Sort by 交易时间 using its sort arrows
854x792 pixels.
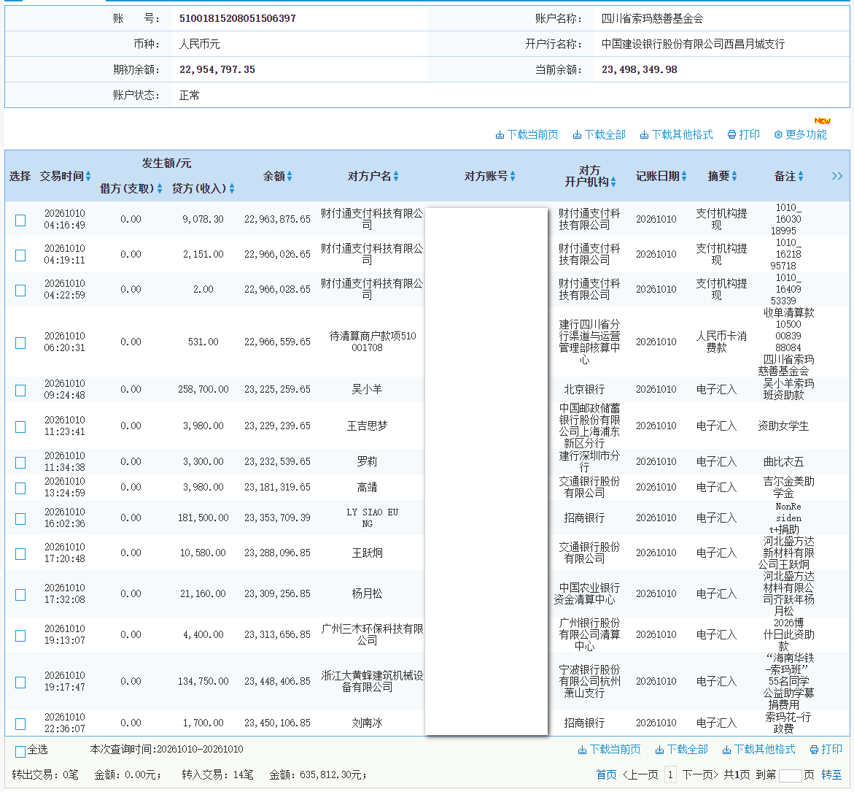[x=88, y=176]
